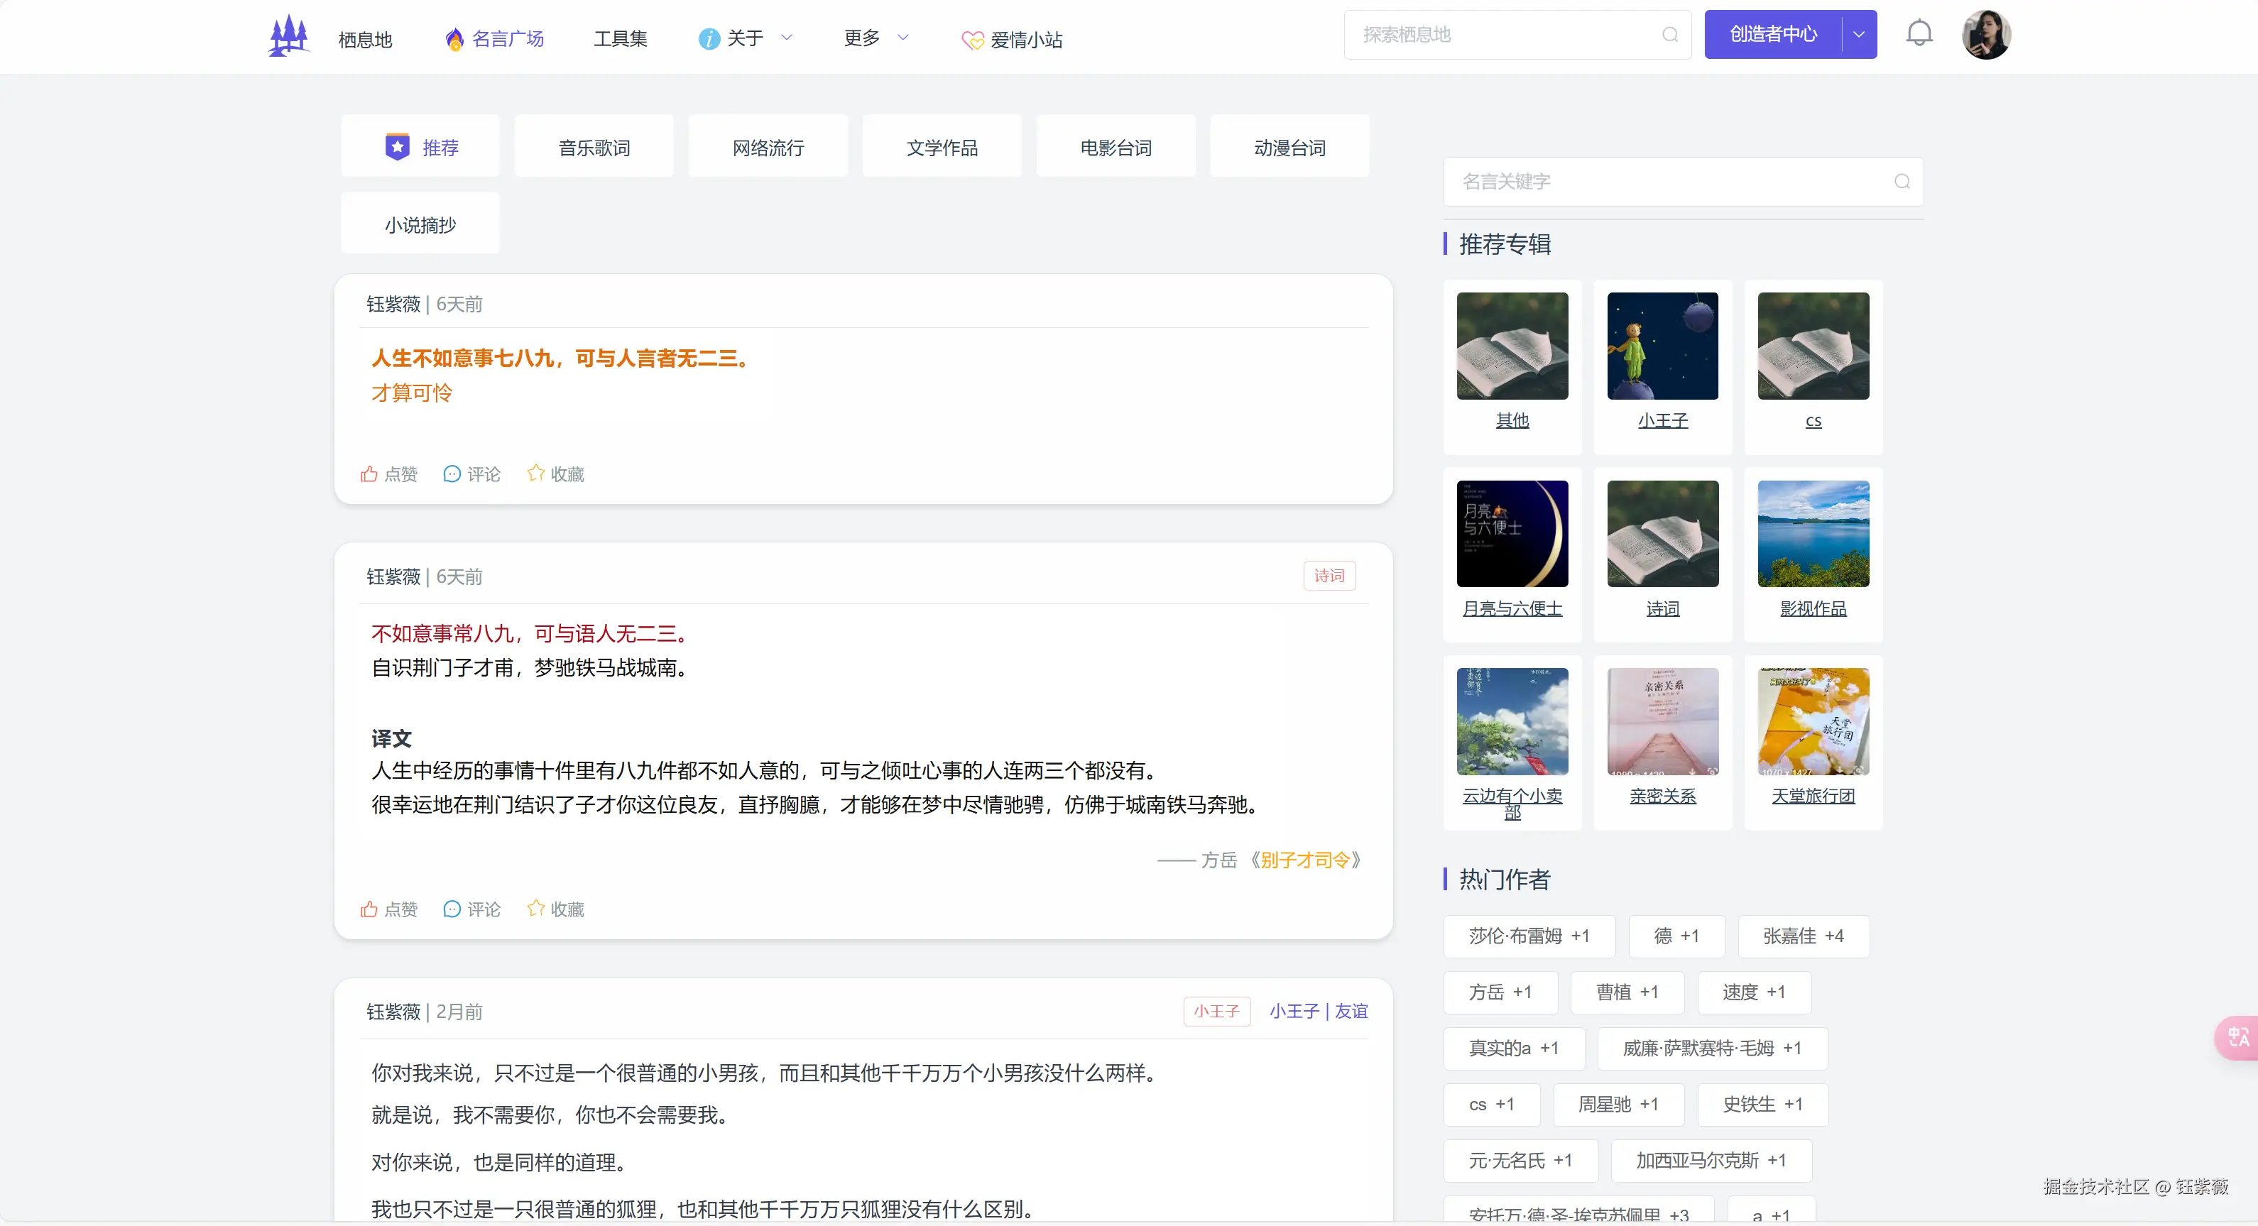Expand the 更多 dropdown menu

click(x=905, y=38)
